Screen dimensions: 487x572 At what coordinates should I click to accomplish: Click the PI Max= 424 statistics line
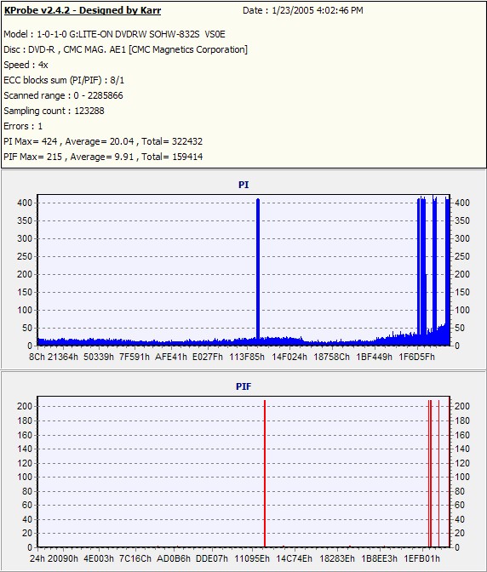pyautogui.click(x=103, y=141)
